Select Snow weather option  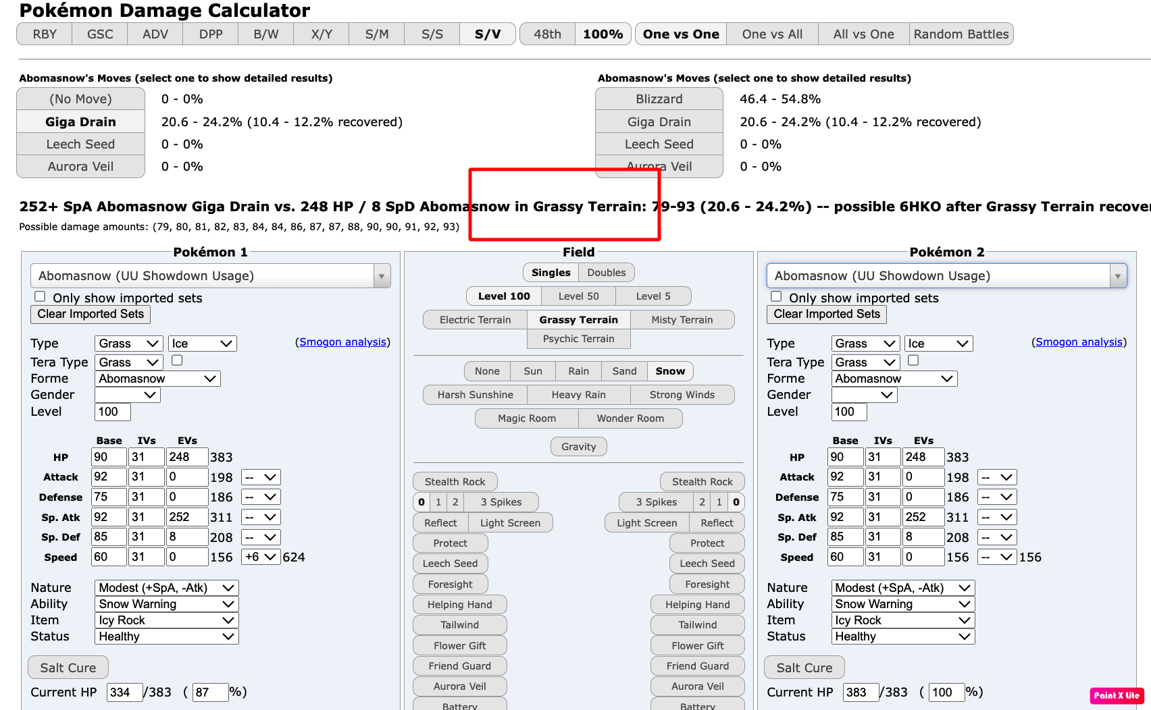pyautogui.click(x=670, y=371)
